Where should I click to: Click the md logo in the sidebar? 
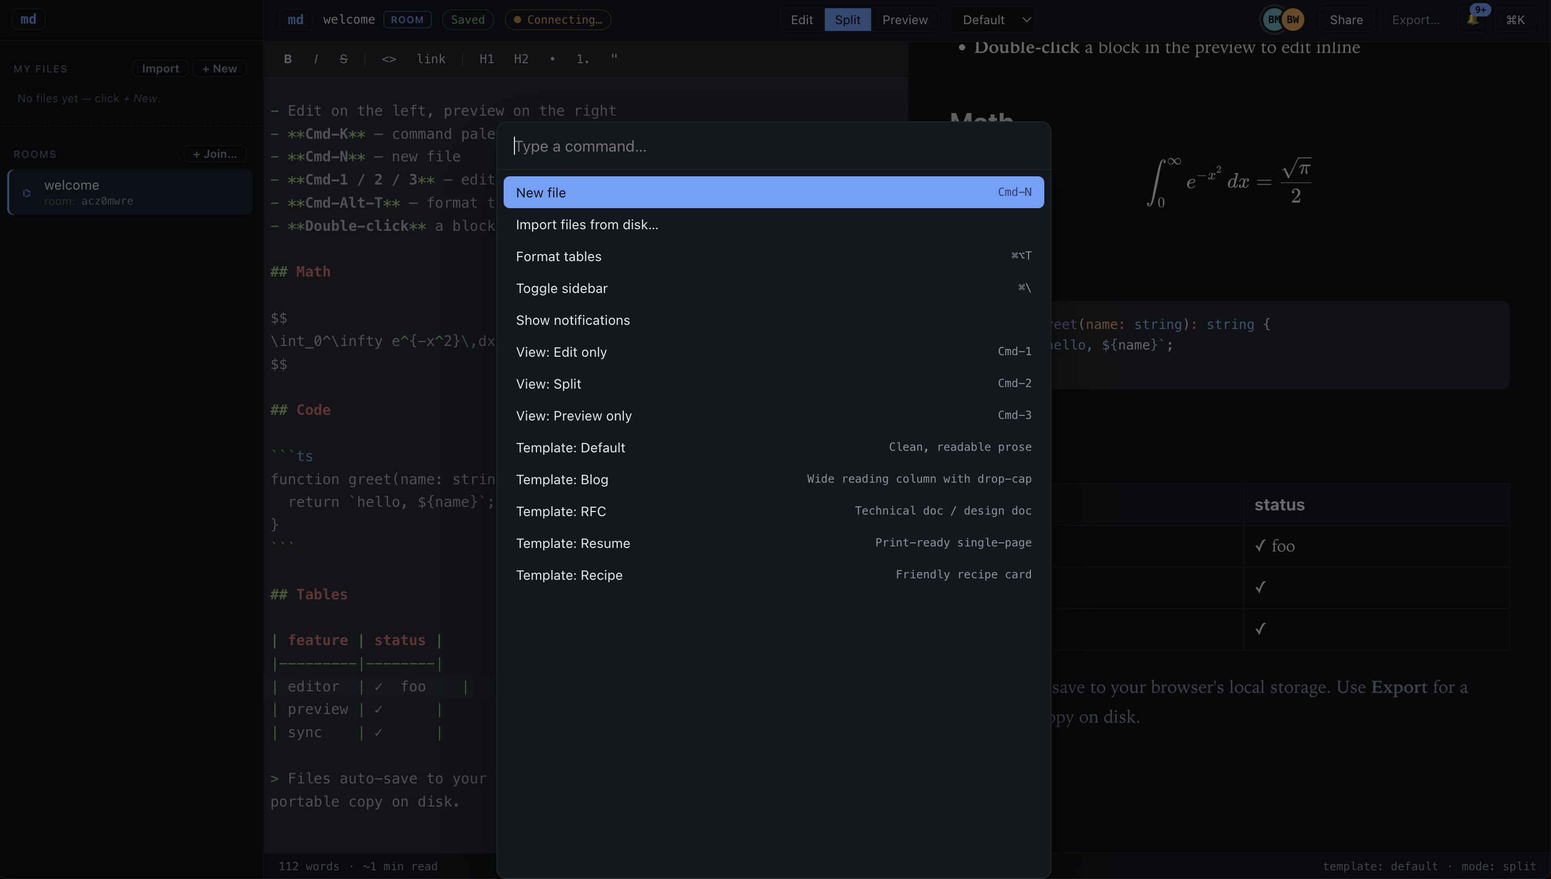pyautogui.click(x=28, y=20)
